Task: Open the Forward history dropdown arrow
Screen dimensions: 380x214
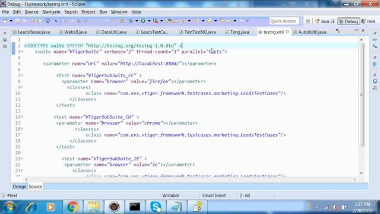Action: [248, 21]
